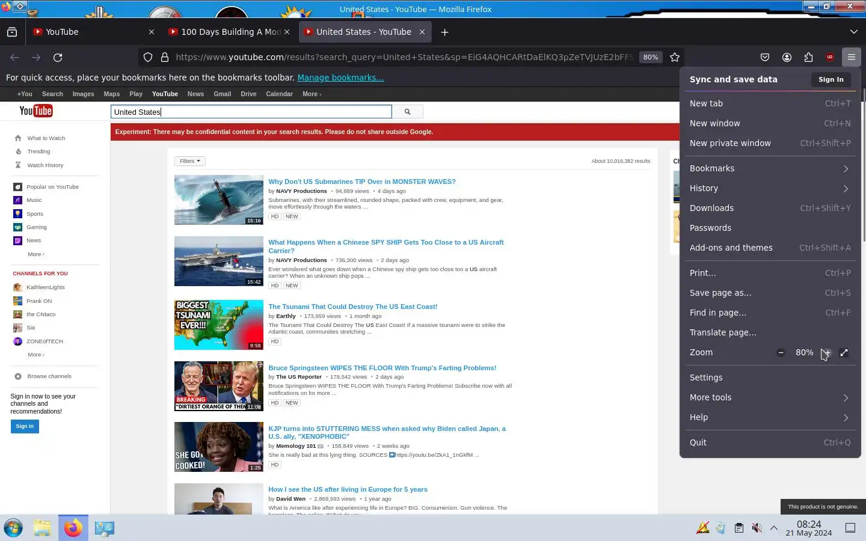Choose Find in page… menu entry
The height and width of the screenshot is (541, 866).
click(770, 313)
